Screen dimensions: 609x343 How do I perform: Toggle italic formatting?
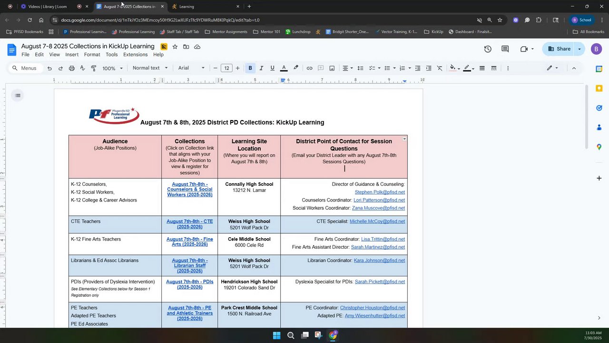(x=261, y=68)
